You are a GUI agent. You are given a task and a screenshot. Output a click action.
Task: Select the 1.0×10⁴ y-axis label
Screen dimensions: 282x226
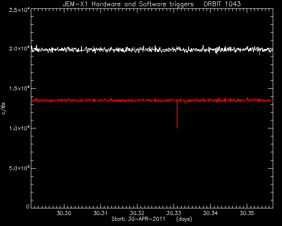(19, 128)
